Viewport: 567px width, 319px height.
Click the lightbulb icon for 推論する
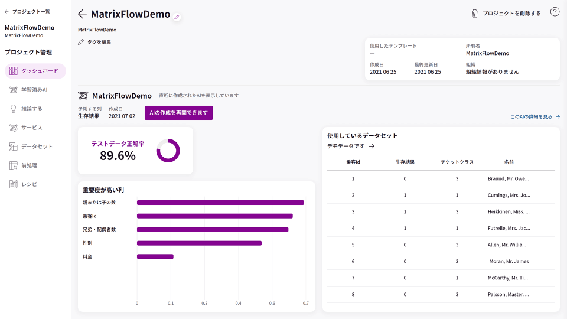[14, 109]
